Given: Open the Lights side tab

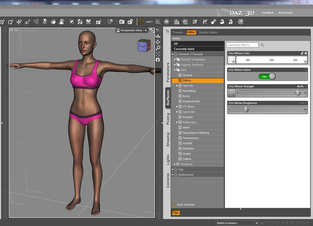Looking at the screenshot, I should pos(168,160).
